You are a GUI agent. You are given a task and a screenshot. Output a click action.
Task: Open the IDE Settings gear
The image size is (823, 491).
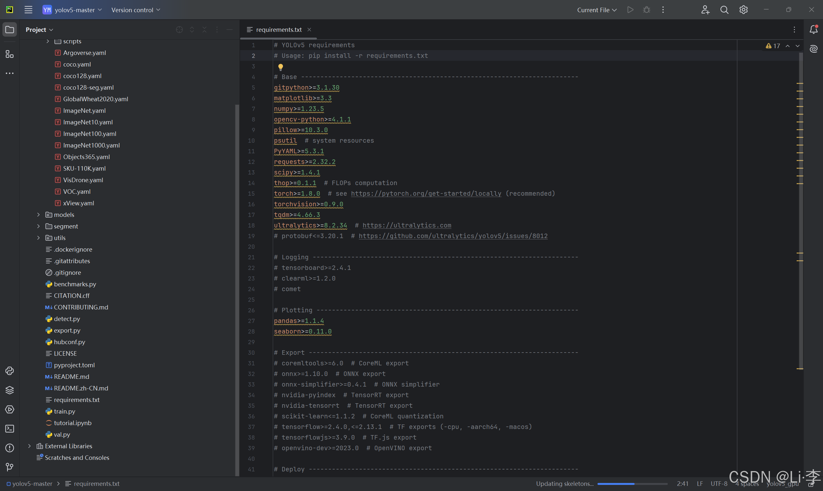click(743, 10)
